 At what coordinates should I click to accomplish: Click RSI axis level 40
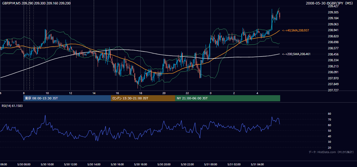tap(330, 136)
